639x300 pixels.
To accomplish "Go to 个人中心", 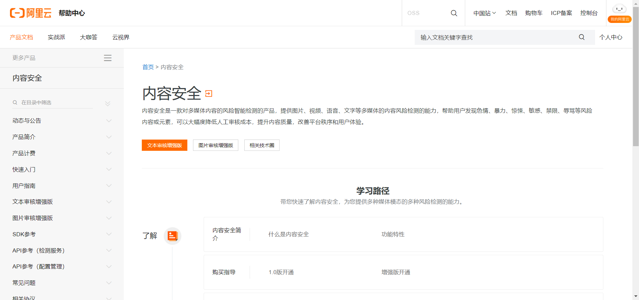I will point(611,37).
